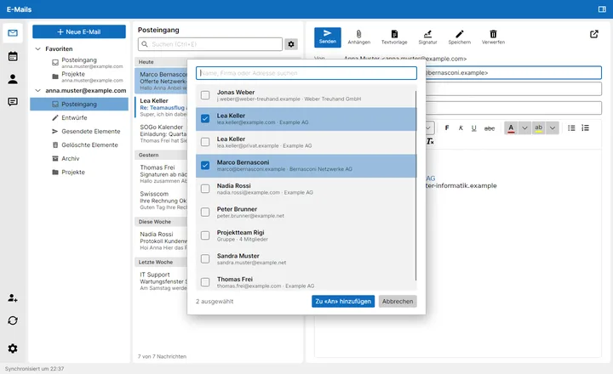Select Gesendete Elemente folder
Image resolution: width=613 pixels, height=374 pixels.
(x=79, y=131)
